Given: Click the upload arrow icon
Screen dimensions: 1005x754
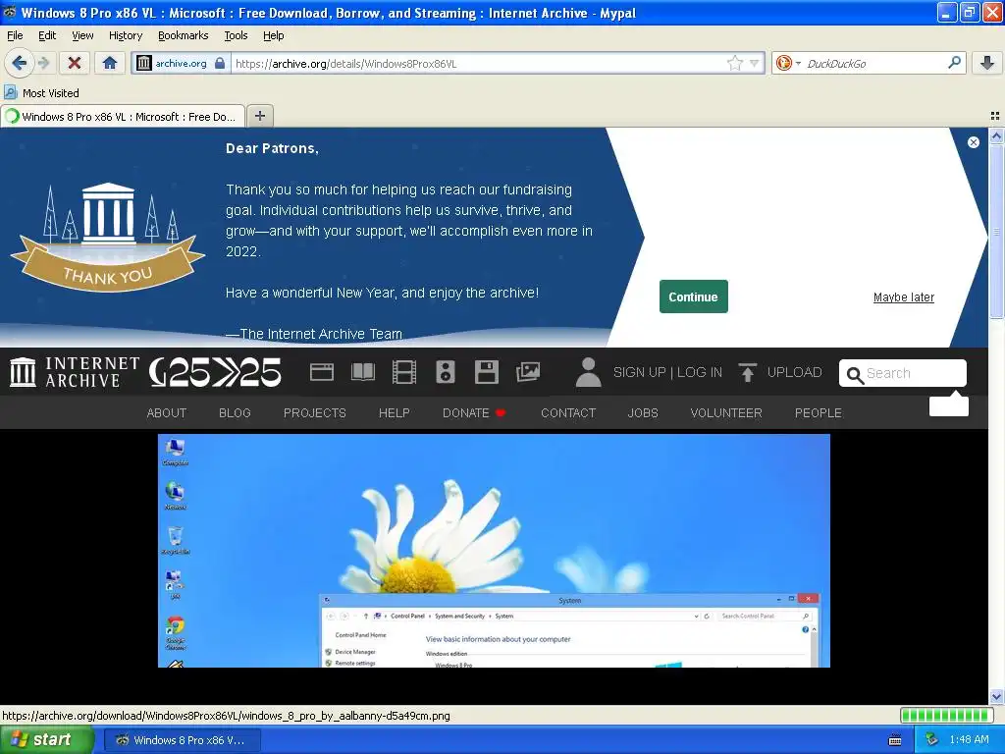Looking at the screenshot, I should (747, 372).
